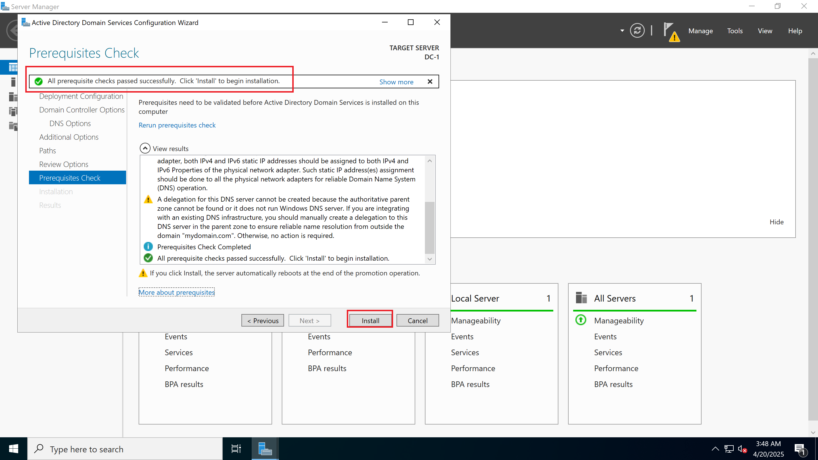Select DNS Options step
This screenshot has height=460, width=818.
70,124
